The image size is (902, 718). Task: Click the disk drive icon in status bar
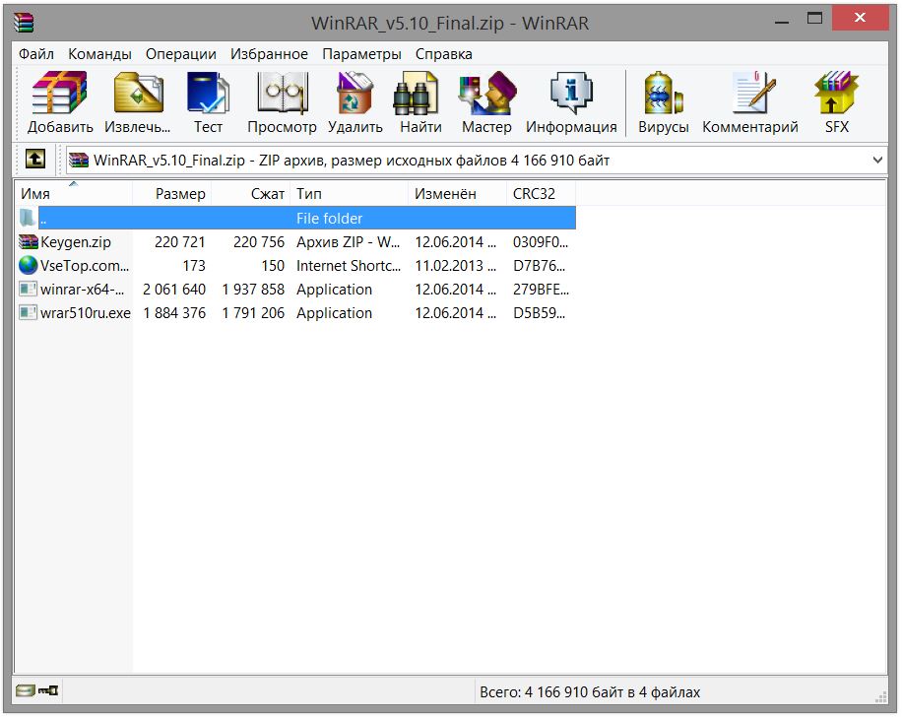click(x=26, y=690)
